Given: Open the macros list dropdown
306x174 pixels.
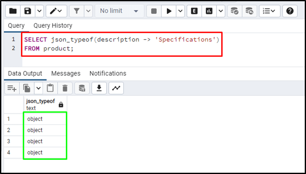Looking at the screenshot, I should point(270,11).
